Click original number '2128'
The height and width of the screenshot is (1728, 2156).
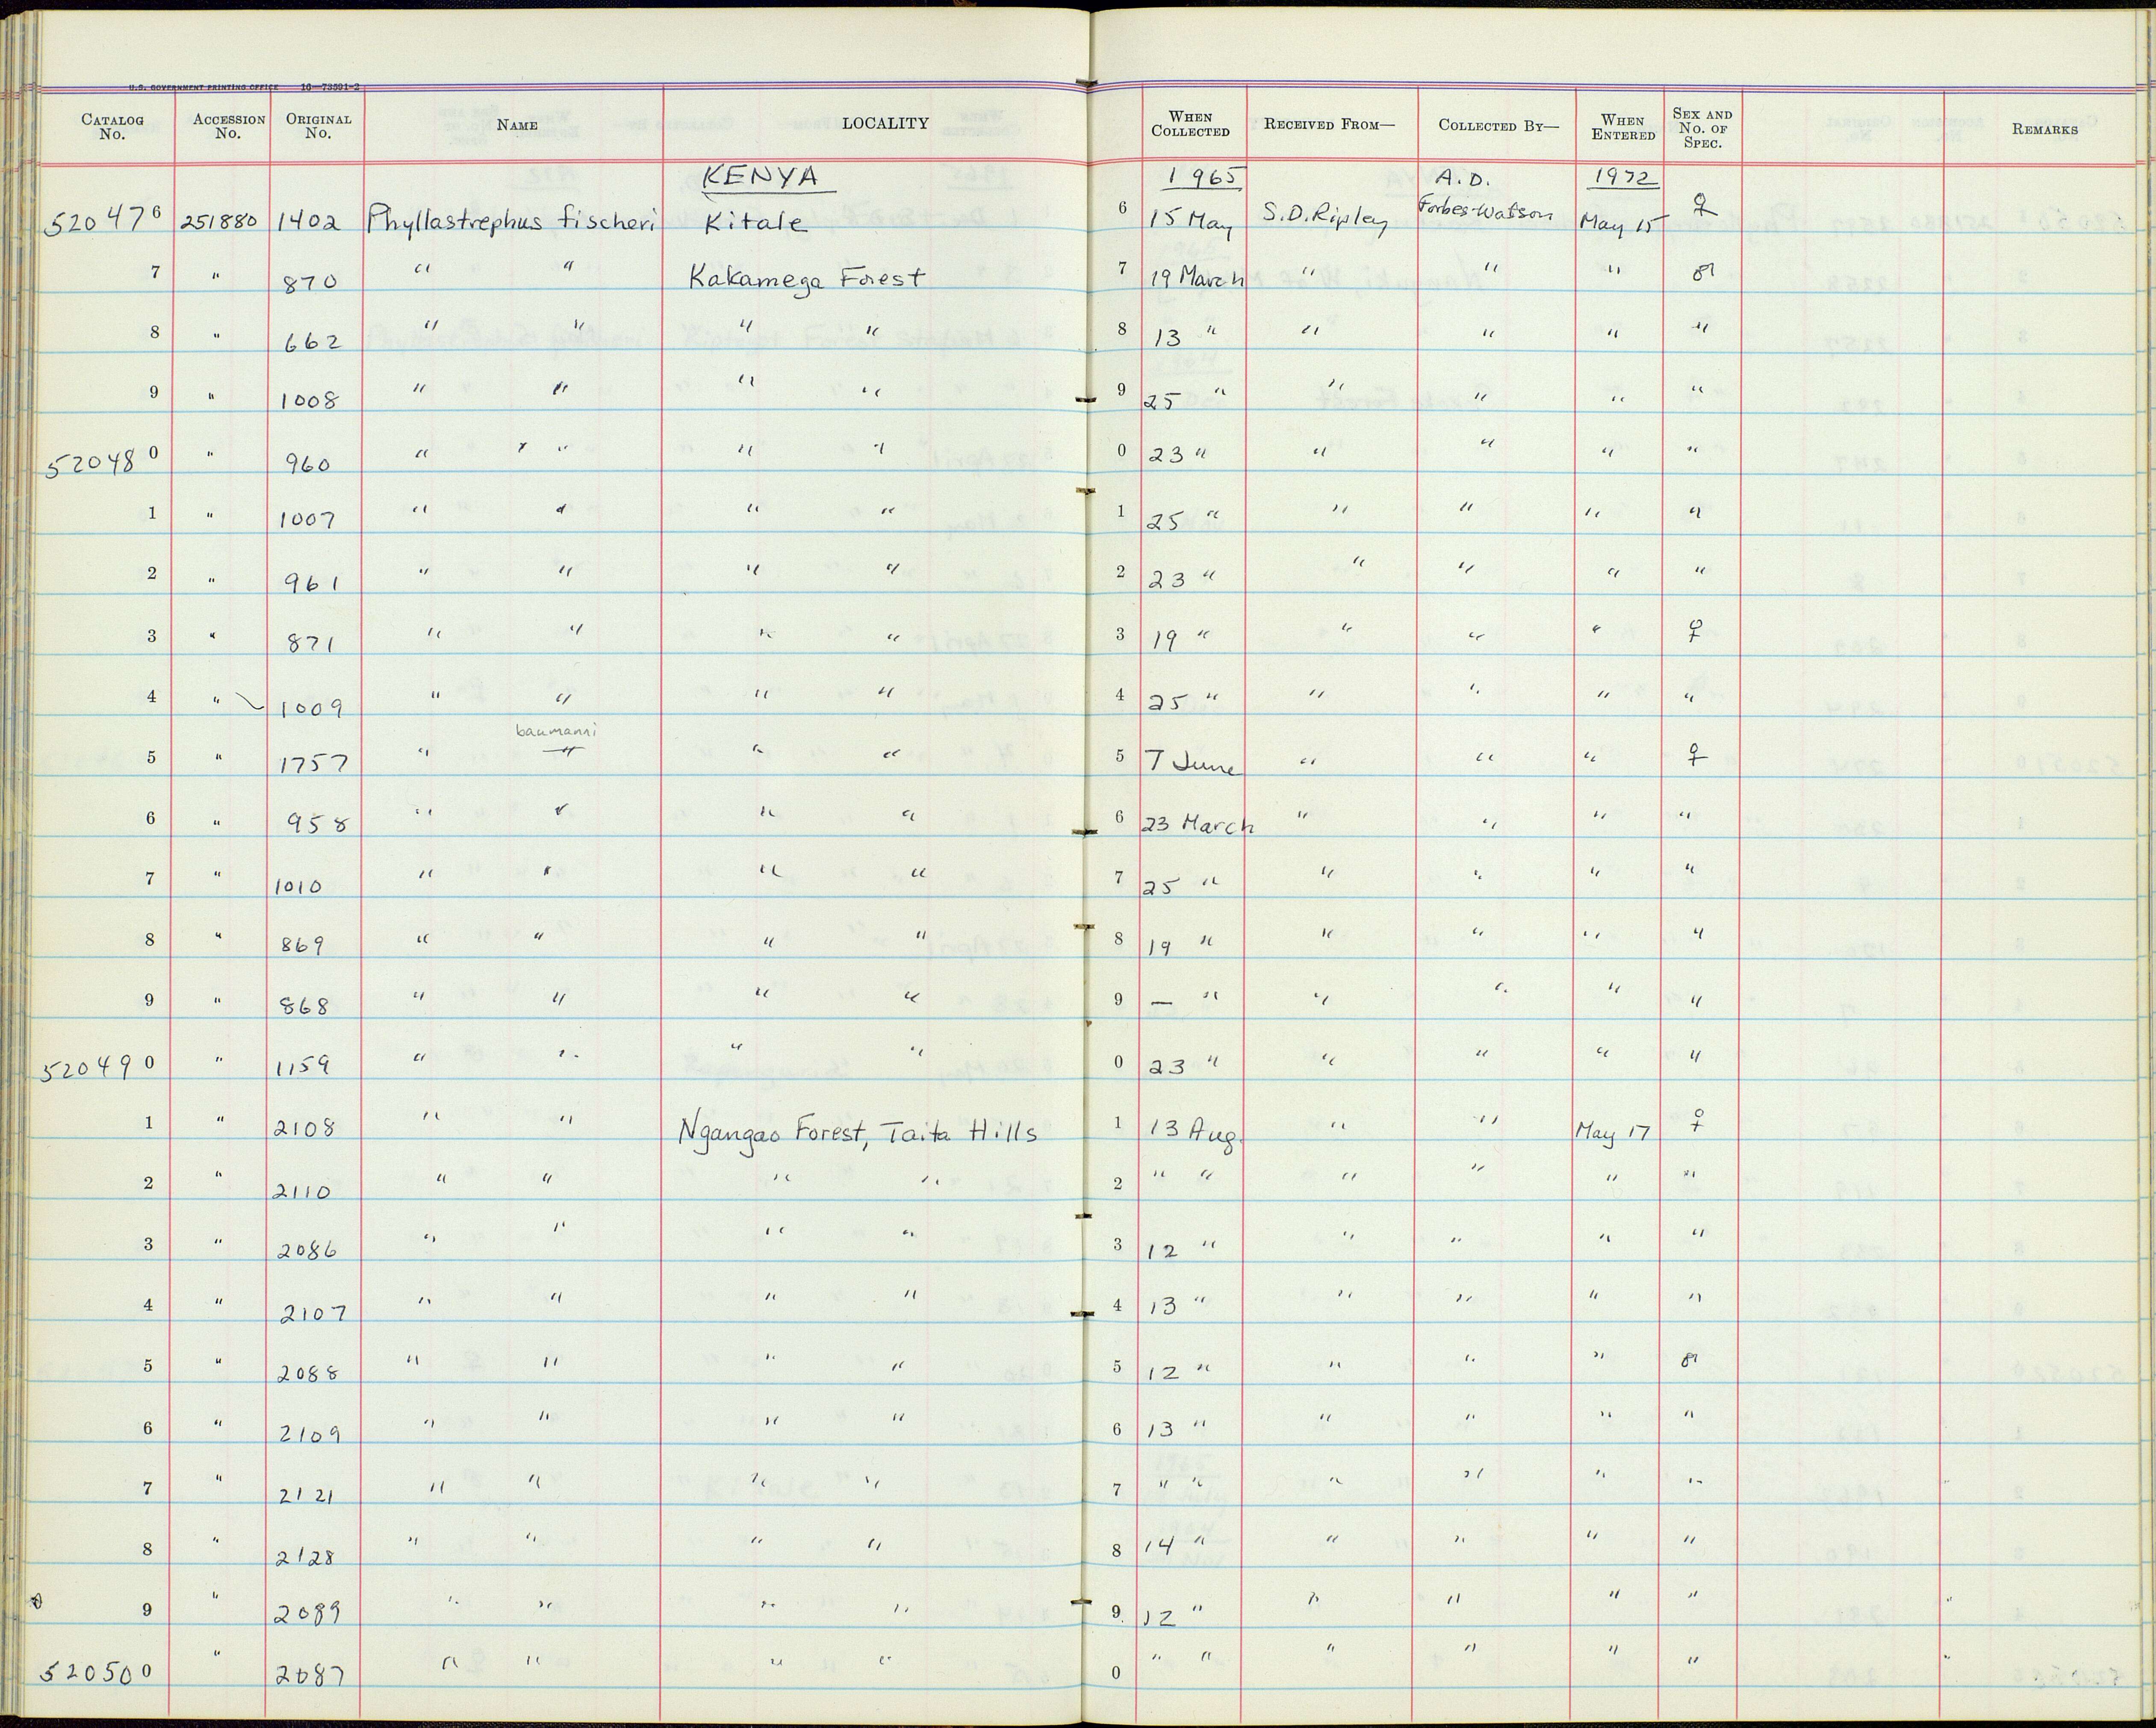(x=307, y=1557)
